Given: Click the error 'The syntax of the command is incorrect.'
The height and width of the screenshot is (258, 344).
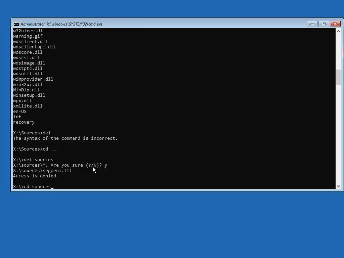Looking at the screenshot, I should click(66, 138).
